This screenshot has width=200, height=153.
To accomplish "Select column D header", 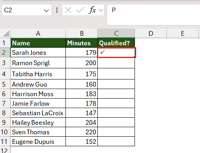I will coord(151,33).
